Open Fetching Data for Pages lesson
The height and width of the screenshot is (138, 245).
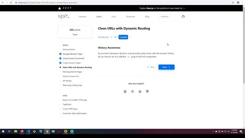click(x=72, y=72)
